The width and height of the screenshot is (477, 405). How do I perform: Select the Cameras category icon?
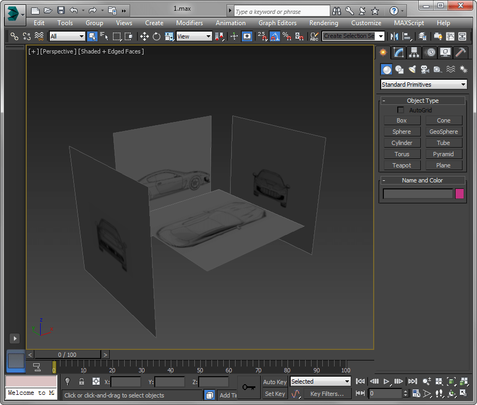point(425,70)
